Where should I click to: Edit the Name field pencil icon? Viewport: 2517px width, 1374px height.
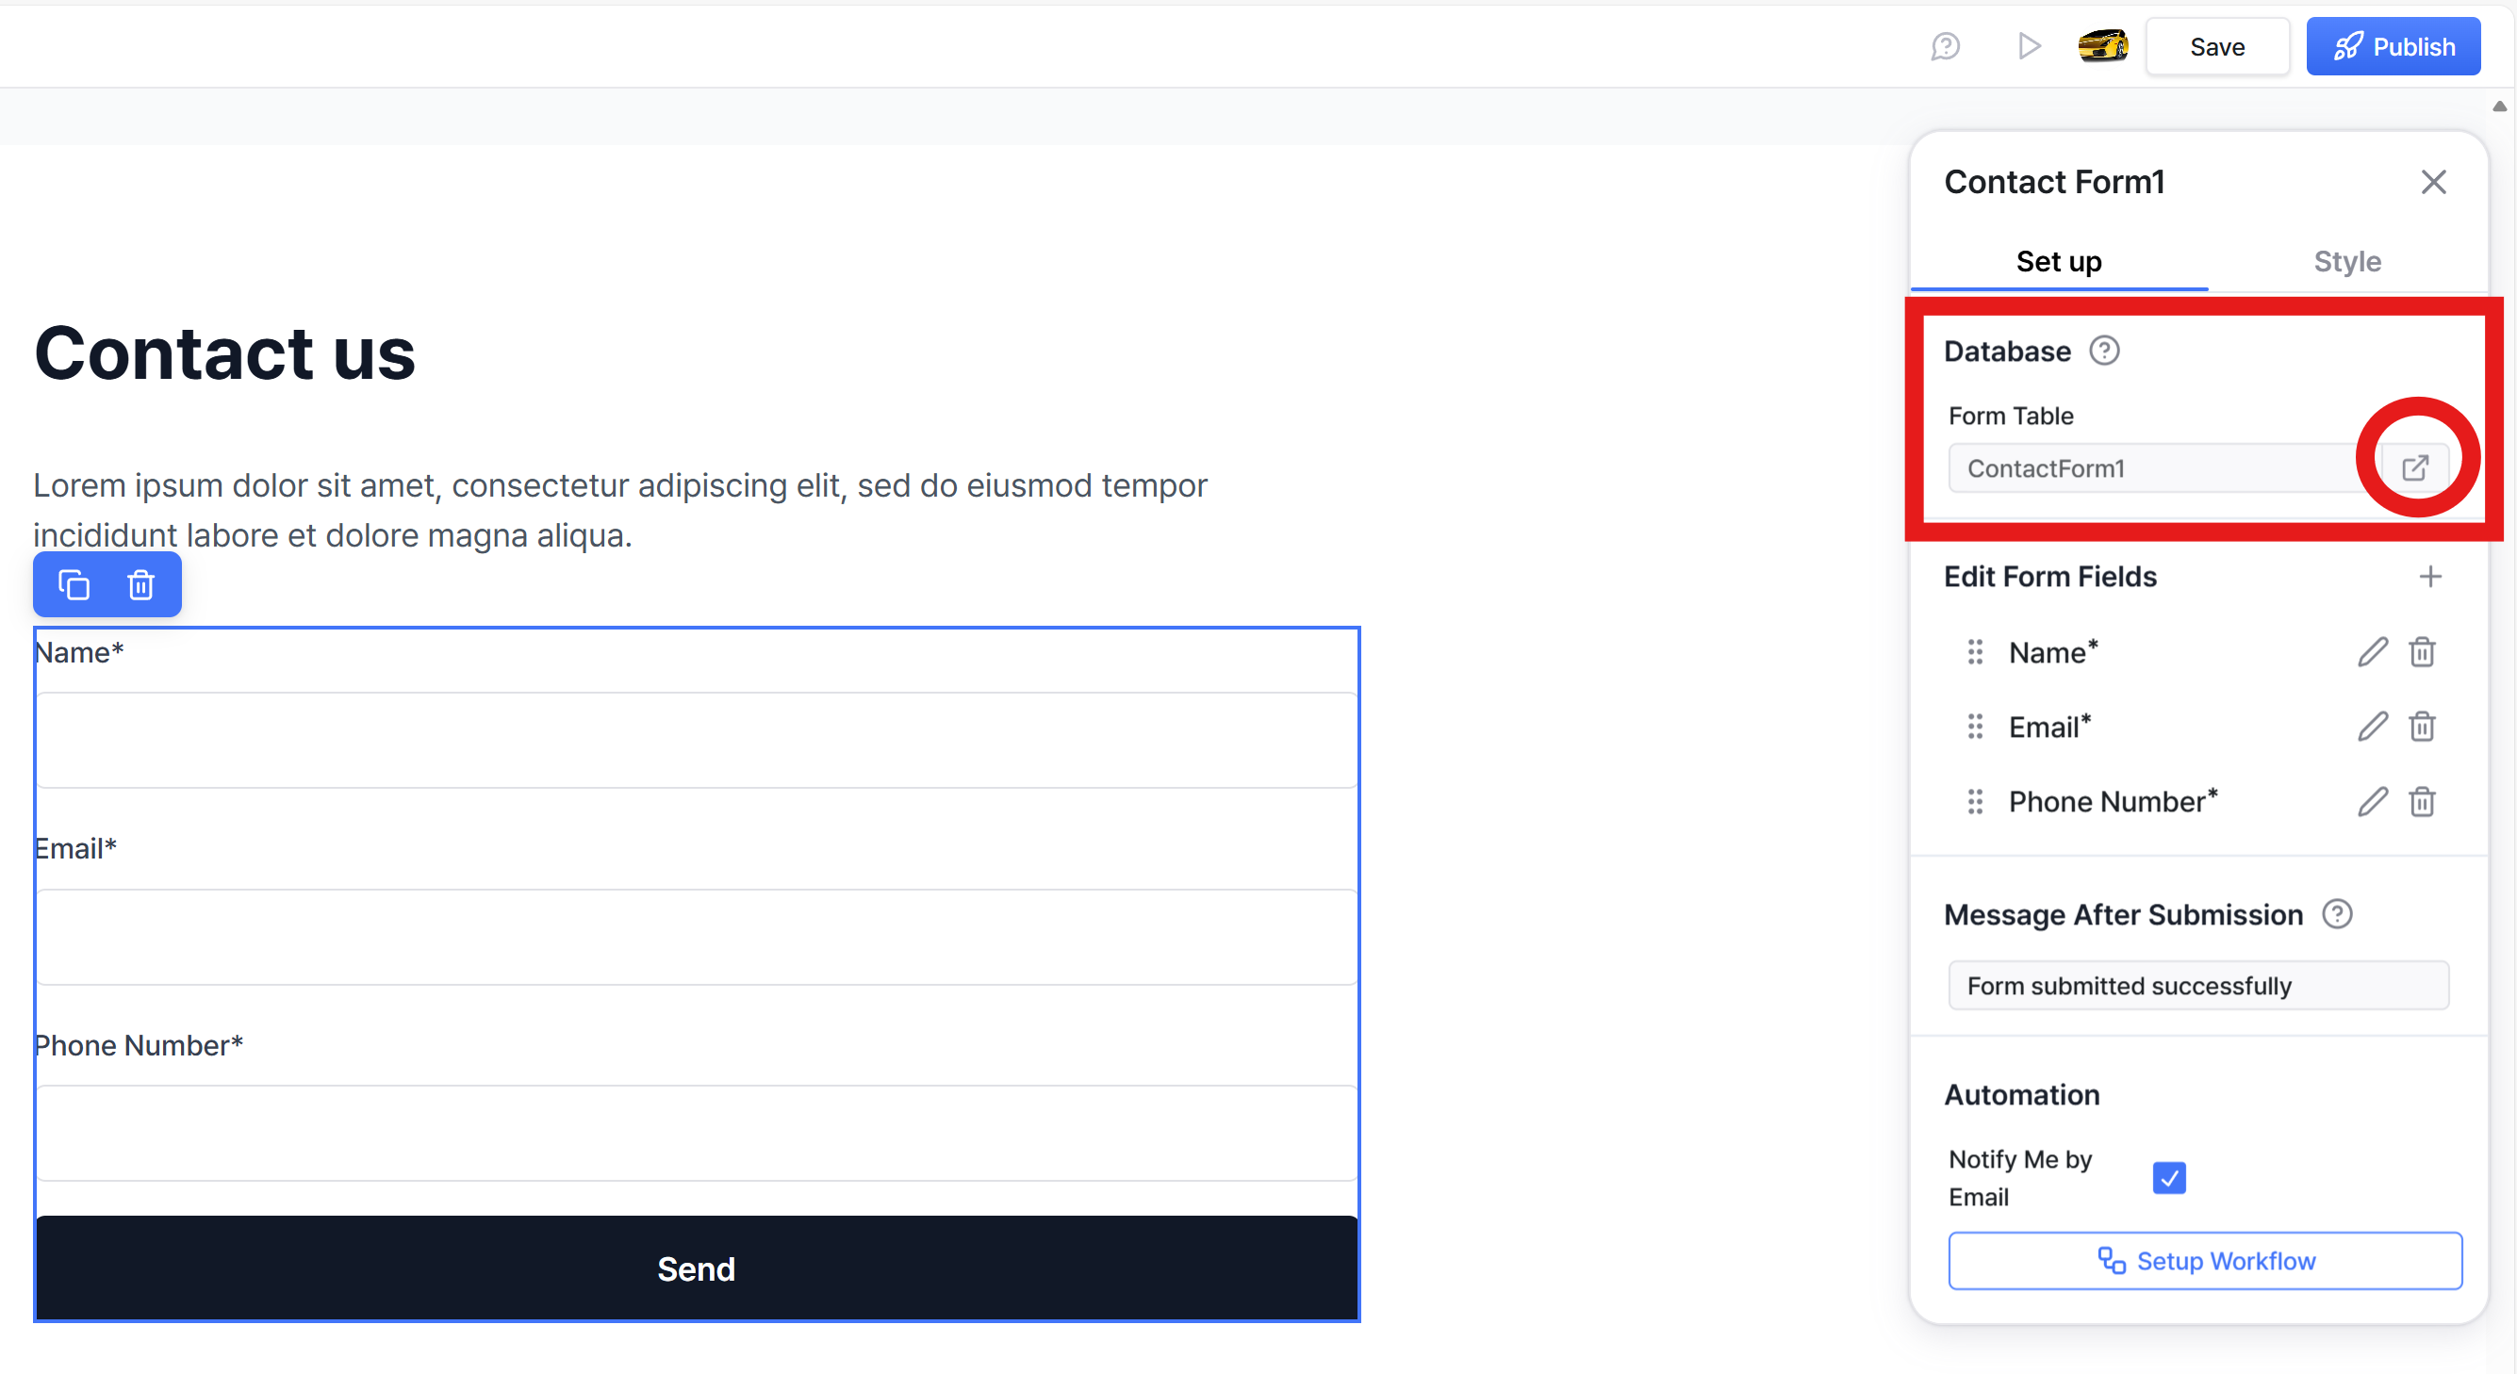pyautogui.click(x=2373, y=651)
